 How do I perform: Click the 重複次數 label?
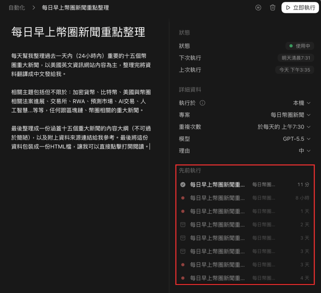click(190, 127)
